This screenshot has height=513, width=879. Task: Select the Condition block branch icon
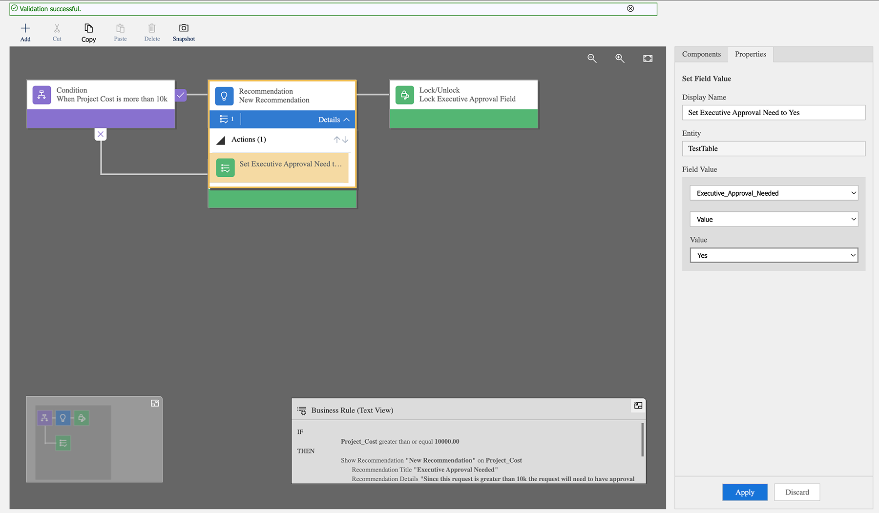(42, 95)
